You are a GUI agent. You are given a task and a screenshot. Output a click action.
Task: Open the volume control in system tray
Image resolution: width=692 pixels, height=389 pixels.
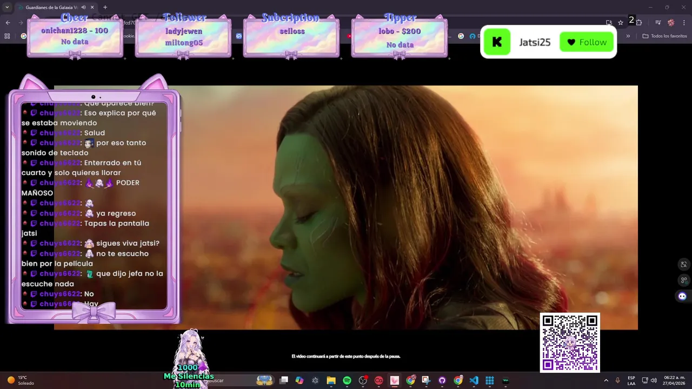654,380
